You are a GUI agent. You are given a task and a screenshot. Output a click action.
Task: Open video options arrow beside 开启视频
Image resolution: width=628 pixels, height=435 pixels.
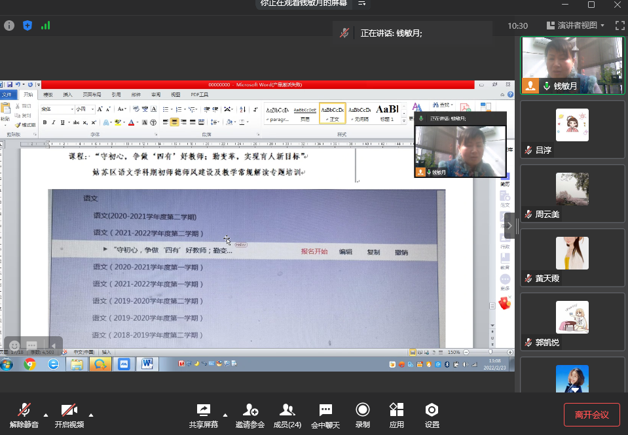tap(91, 415)
